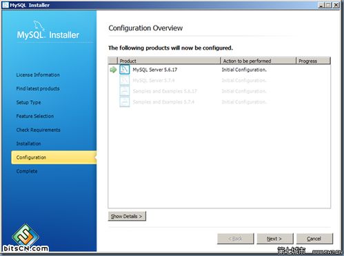Viewport: 344px width, 256px height.
Task: Cancel the installer
Action: pyautogui.click(x=314, y=239)
